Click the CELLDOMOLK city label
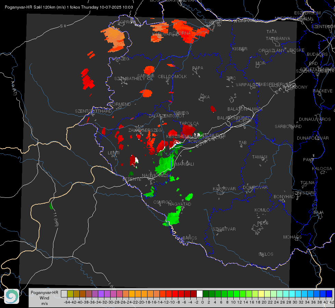This screenshot has height=308, width=335. coord(172,77)
